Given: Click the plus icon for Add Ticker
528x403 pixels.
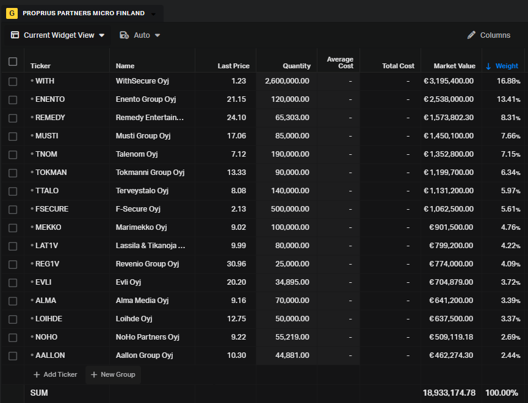Looking at the screenshot, I should pos(37,374).
